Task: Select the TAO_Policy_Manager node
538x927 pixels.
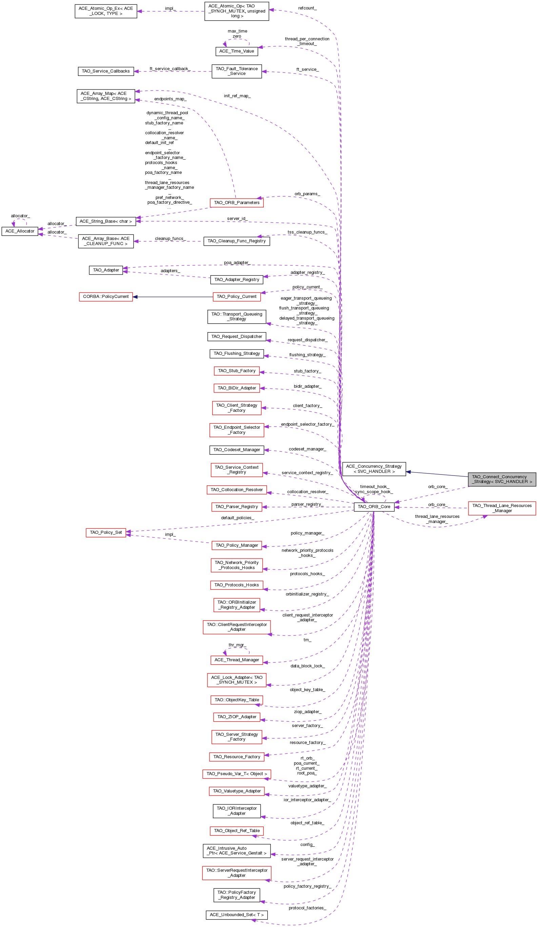Action: coord(237,545)
